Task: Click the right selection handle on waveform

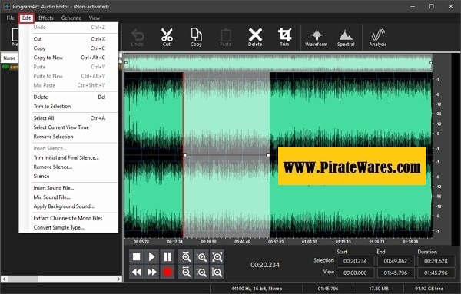Action: [268, 155]
